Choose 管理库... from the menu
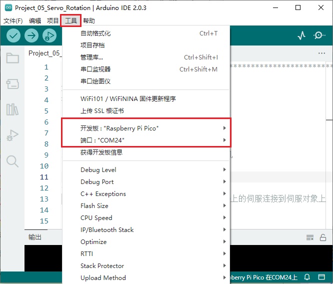The width and height of the screenshot is (333, 284). point(146,57)
